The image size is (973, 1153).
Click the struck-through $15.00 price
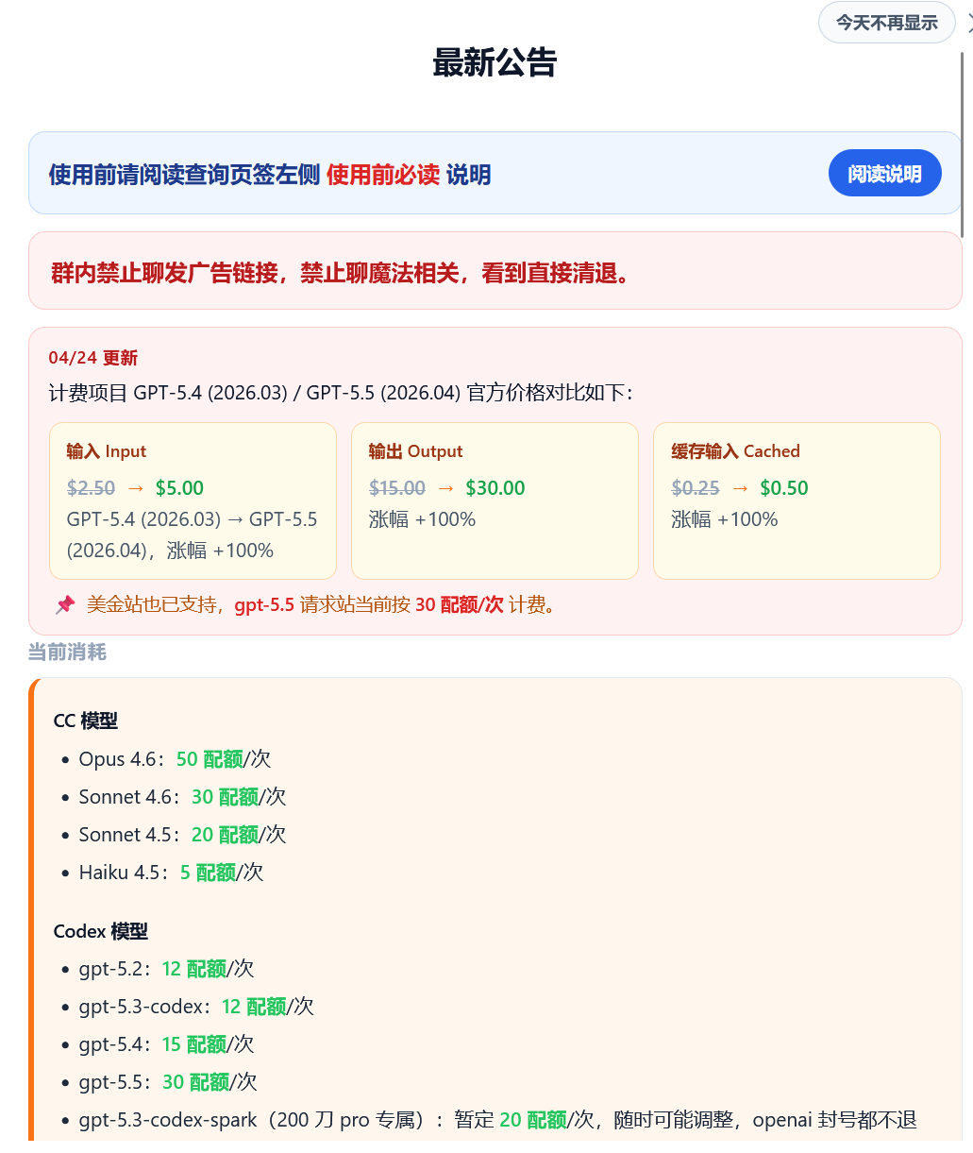point(397,488)
